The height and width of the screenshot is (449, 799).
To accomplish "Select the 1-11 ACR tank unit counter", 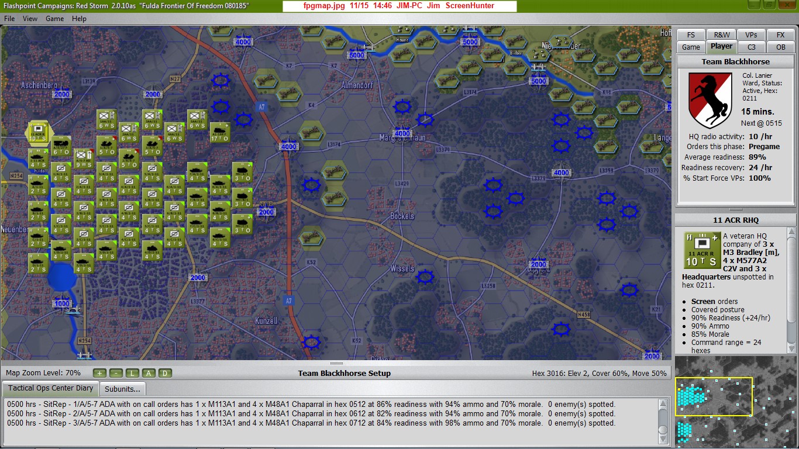I will click(x=38, y=158).
